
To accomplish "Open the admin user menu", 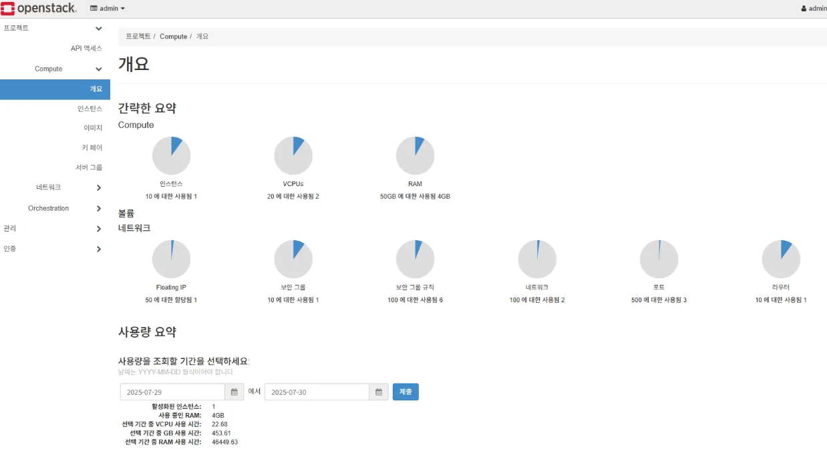I will click(814, 9).
